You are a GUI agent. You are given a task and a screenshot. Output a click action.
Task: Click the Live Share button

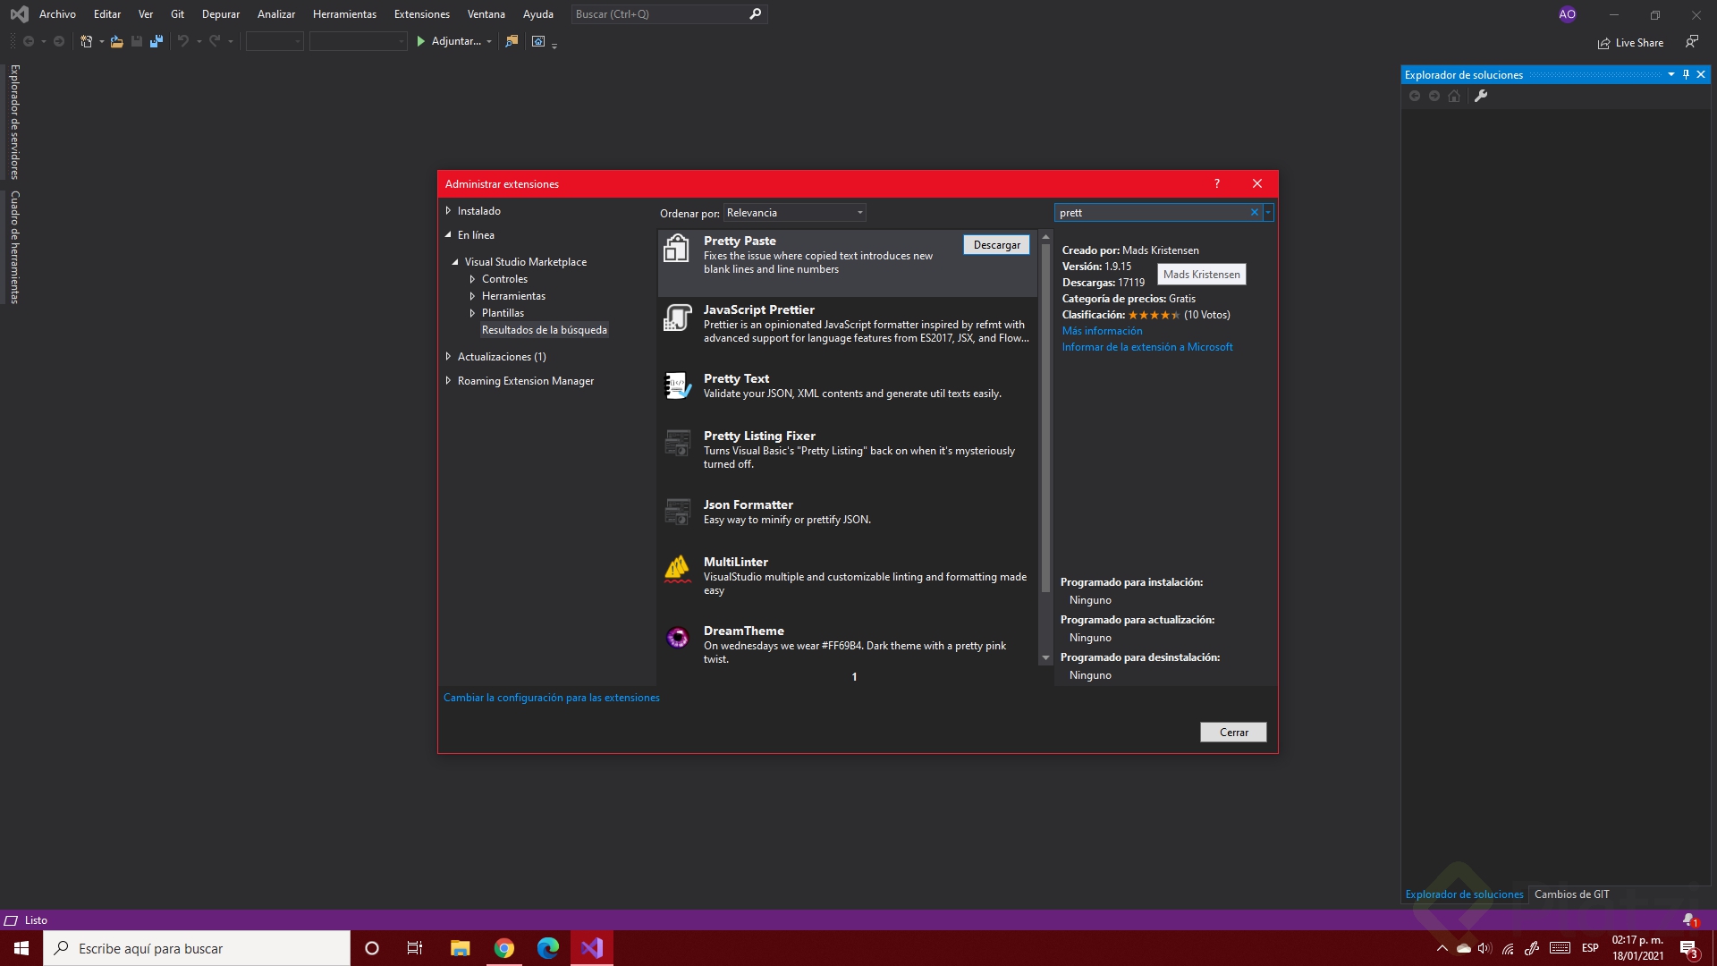click(1630, 42)
